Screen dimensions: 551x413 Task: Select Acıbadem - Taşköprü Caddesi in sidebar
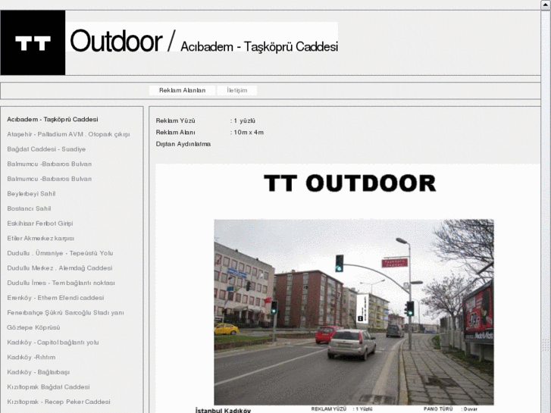(53, 120)
